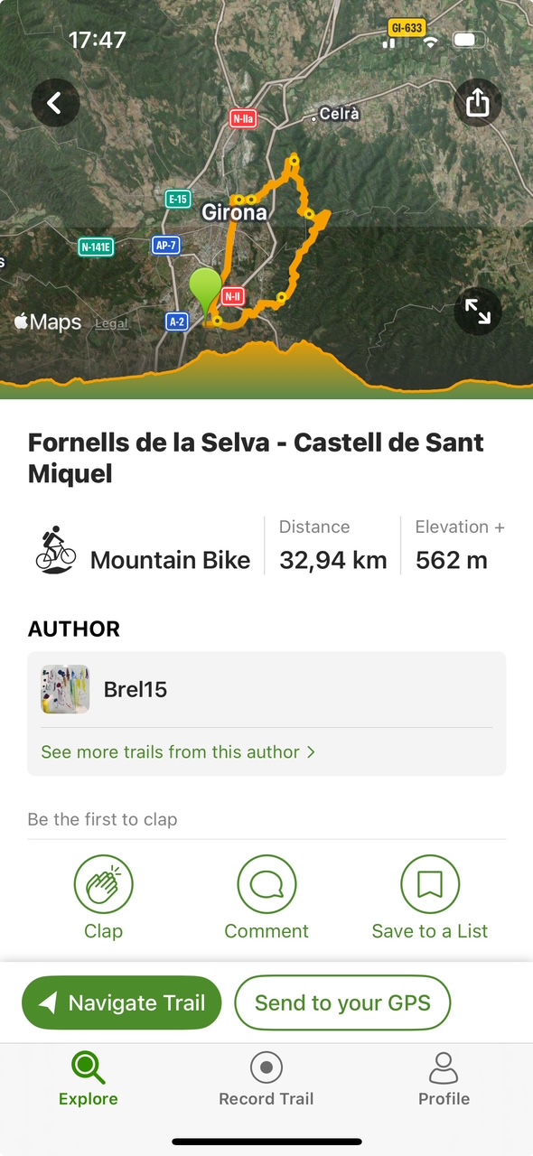Viewport: 533px width, 1156px height.
Task: Tap the Legal link under Apple Maps
Action: (x=111, y=322)
